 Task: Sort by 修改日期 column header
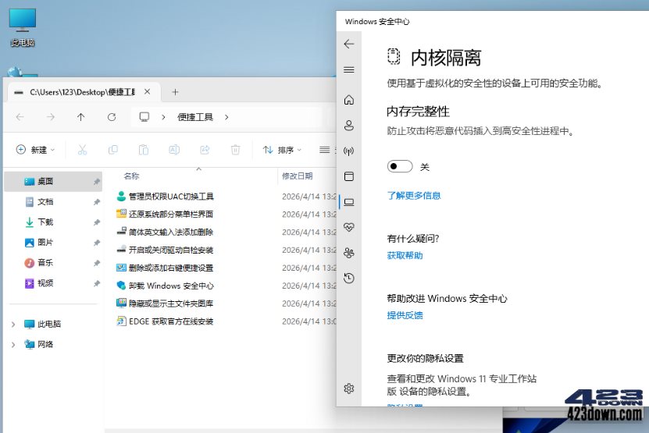pyautogui.click(x=298, y=176)
